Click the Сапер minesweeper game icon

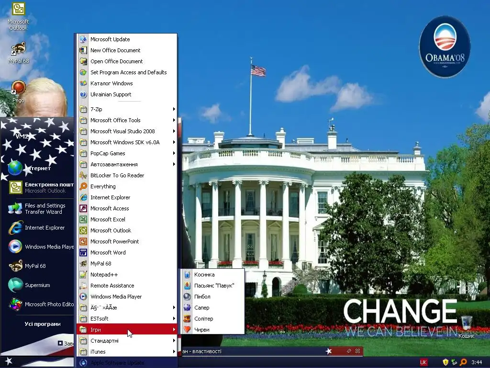(187, 308)
